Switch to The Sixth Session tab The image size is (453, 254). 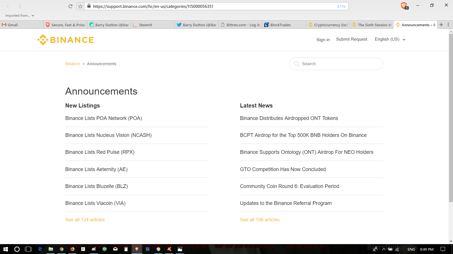[371, 25]
